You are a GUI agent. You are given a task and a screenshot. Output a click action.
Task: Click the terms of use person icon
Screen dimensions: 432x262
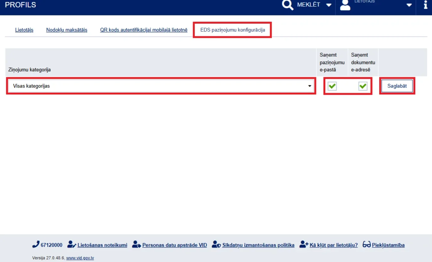pyautogui.click(x=72, y=245)
